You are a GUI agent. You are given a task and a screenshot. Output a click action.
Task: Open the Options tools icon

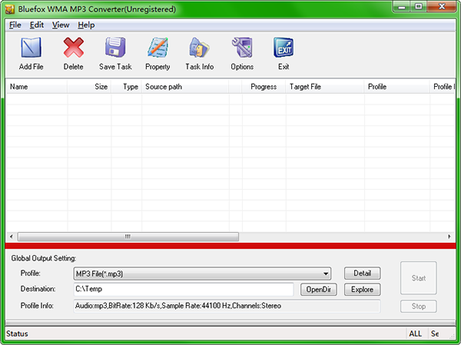pyautogui.click(x=242, y=48)
